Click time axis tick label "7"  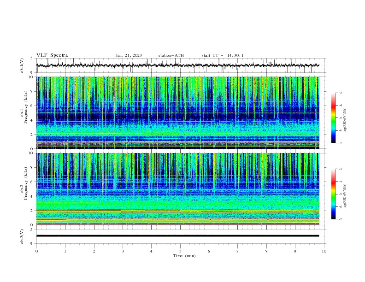(238, 251)
